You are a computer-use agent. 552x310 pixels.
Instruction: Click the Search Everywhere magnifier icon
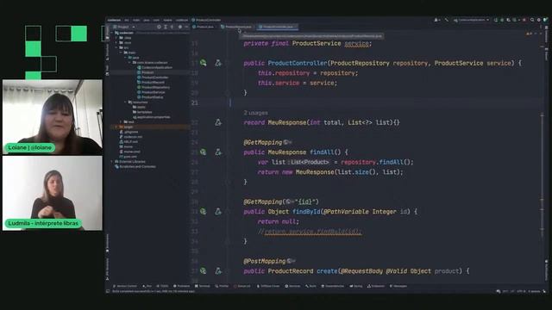(532, 20)
